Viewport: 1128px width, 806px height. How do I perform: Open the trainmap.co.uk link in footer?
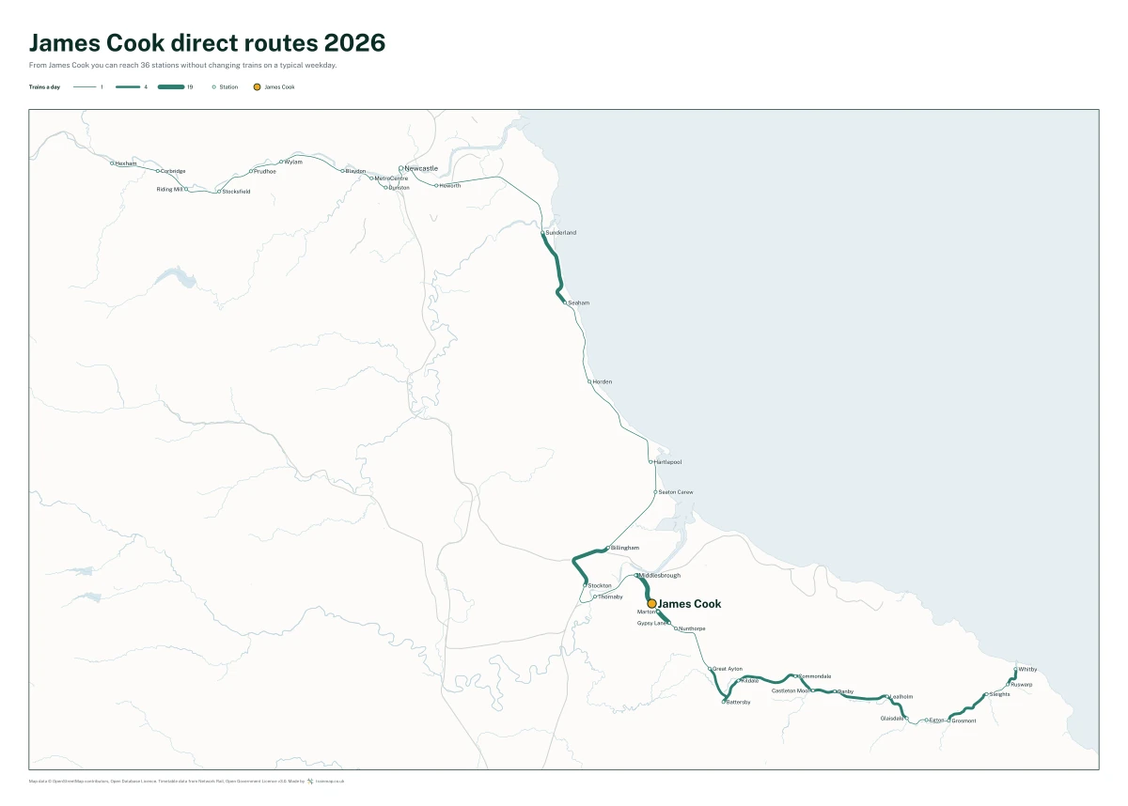click(330, 781)
